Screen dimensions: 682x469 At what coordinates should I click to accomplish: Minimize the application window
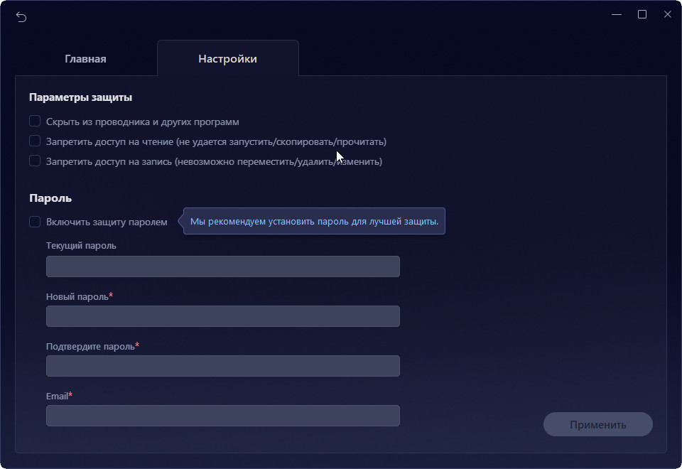coord(616,14)
